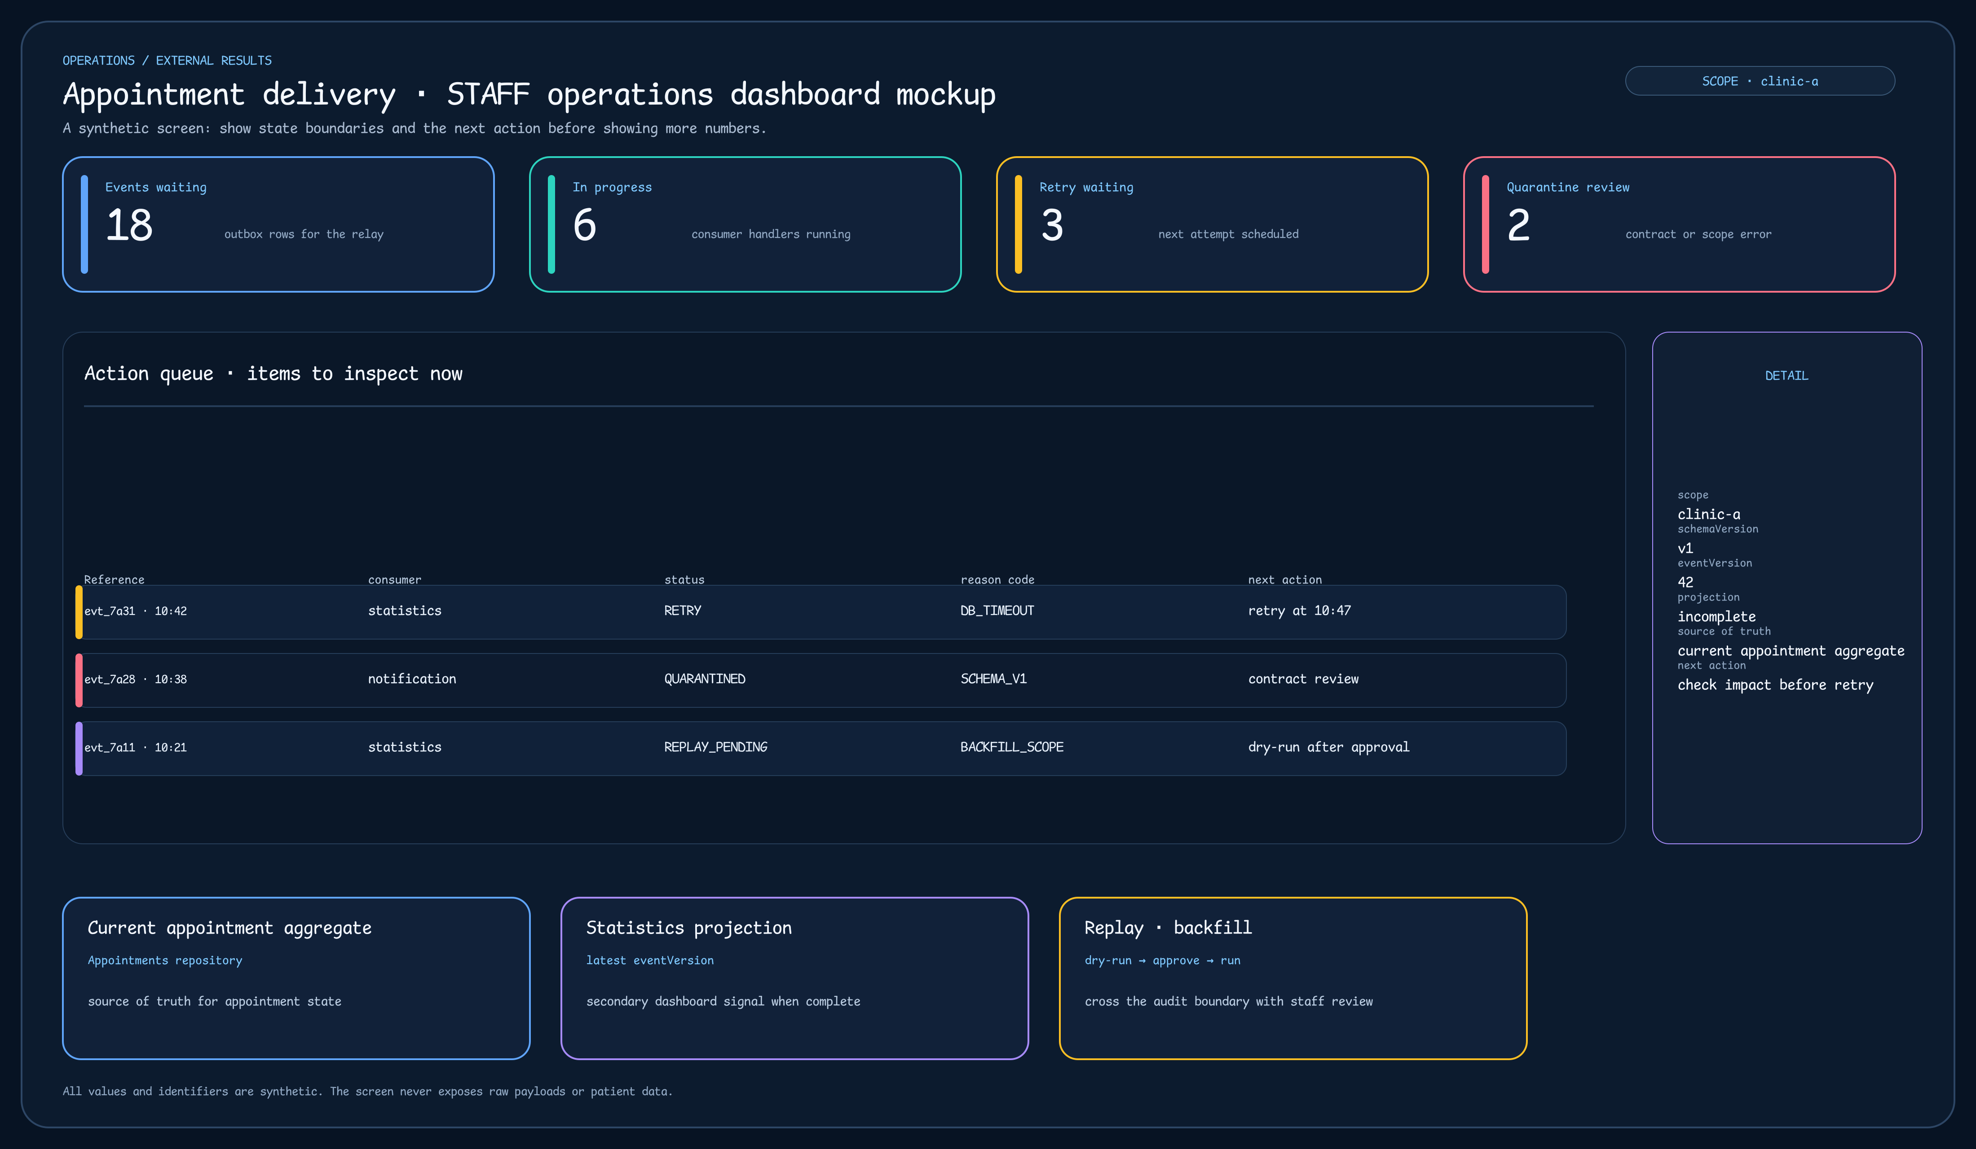Viewport: 1976px width, 1149px height.
Task: Click 'next attempt scheduled' text
Action: 1229,234
